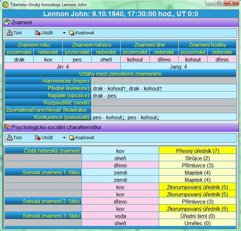Select the Zpomalovač/urychlovač row label

[x=48, y=110]
